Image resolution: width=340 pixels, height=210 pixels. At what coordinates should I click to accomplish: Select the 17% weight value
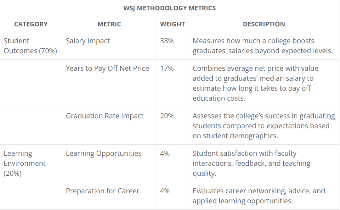pyautogui.click(x=167, y=69)
